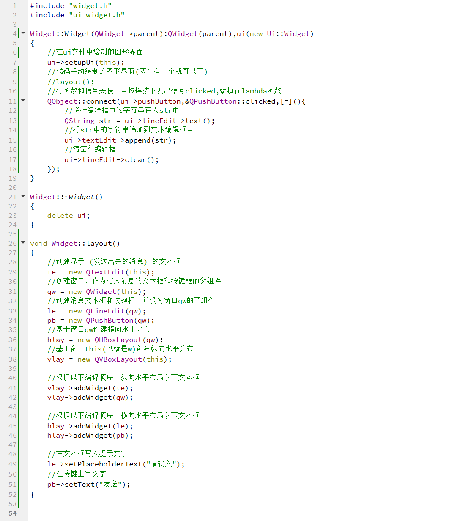Click QLineEdit in the le assignment
This screenshot has width=471, height=521.
click(x=105, y=311)
